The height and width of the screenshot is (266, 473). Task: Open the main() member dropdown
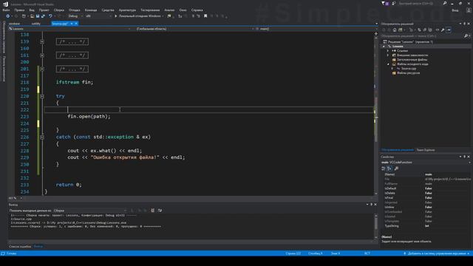pos(316,29)
